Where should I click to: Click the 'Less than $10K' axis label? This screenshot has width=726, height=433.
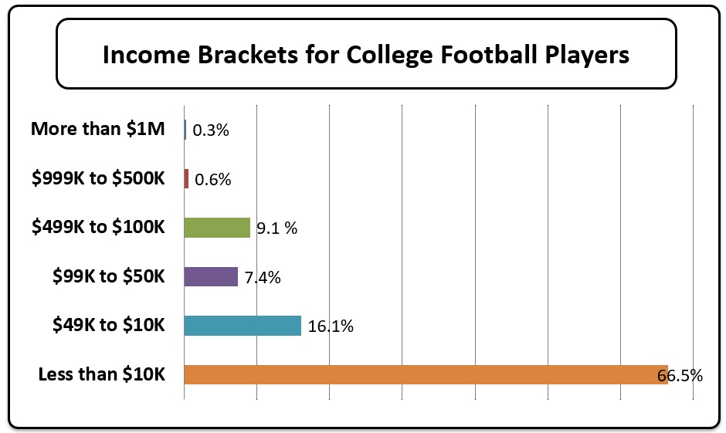[x=101, y=374]
